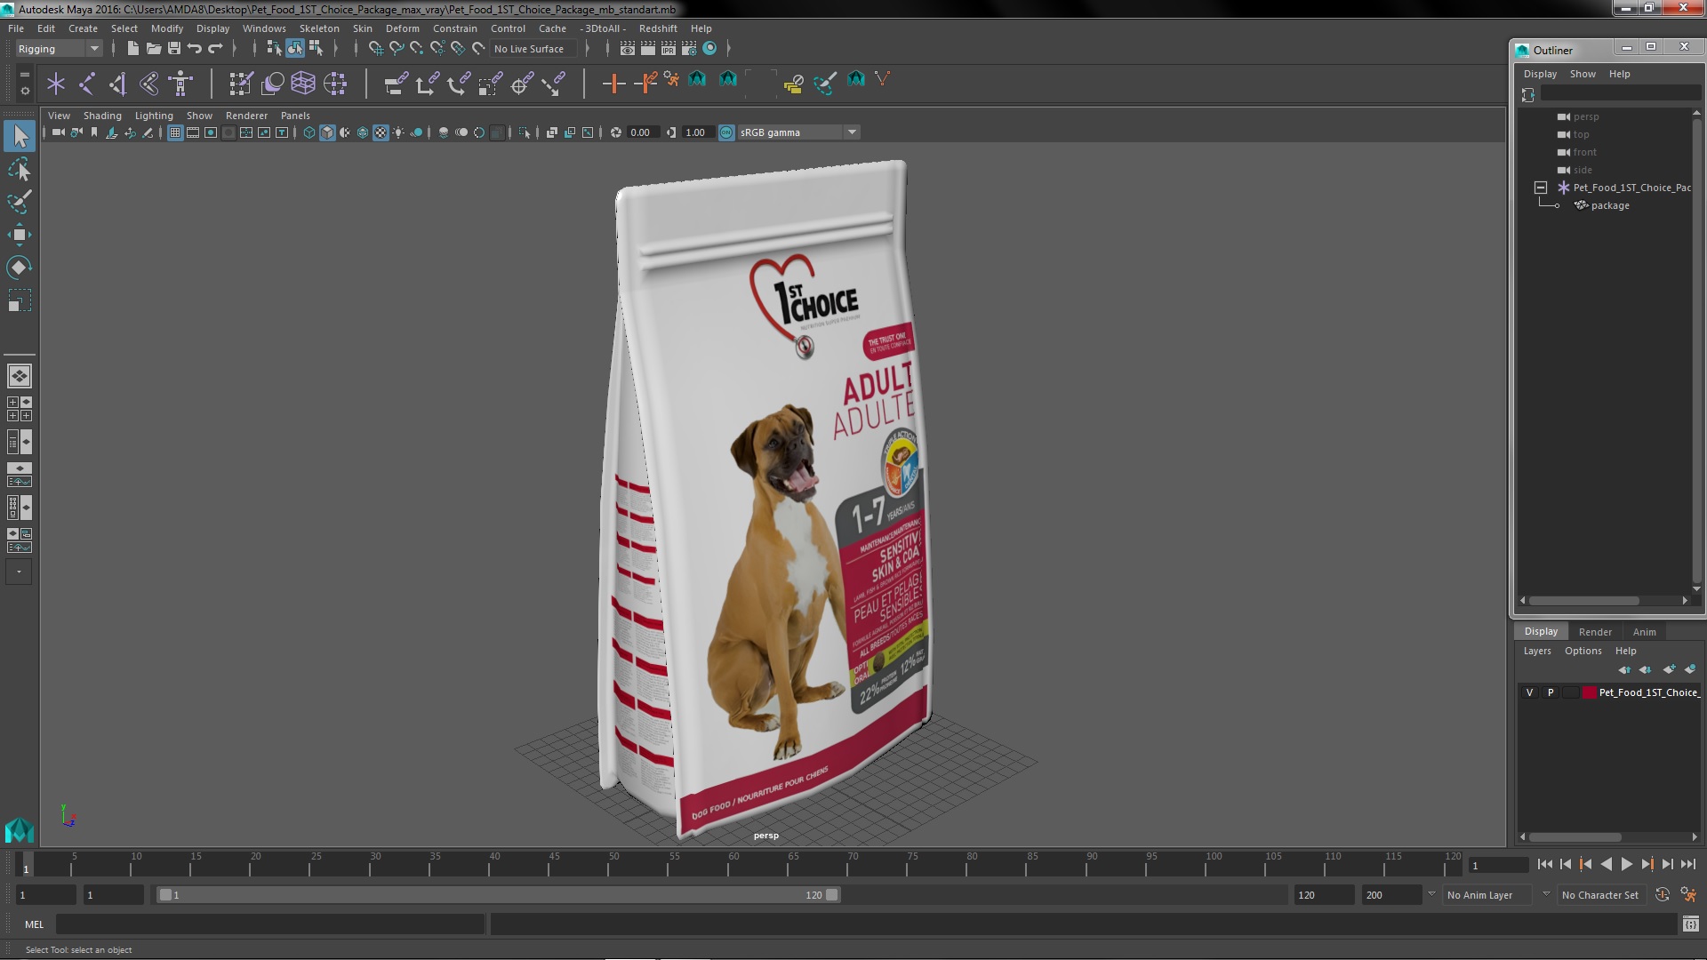This screenshot has height=960, width=1707.
Task: Click the red layer color swatch
Action: click(1589, 692)
